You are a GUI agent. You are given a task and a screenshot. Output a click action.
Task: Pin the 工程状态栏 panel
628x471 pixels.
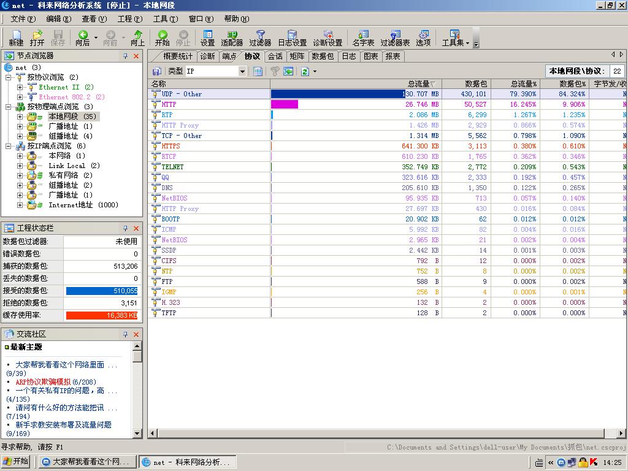click(x=125, y=228)
